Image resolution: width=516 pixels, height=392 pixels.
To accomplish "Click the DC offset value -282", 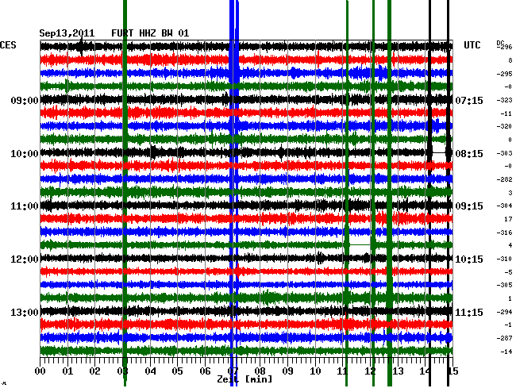I will coord(504,179).
